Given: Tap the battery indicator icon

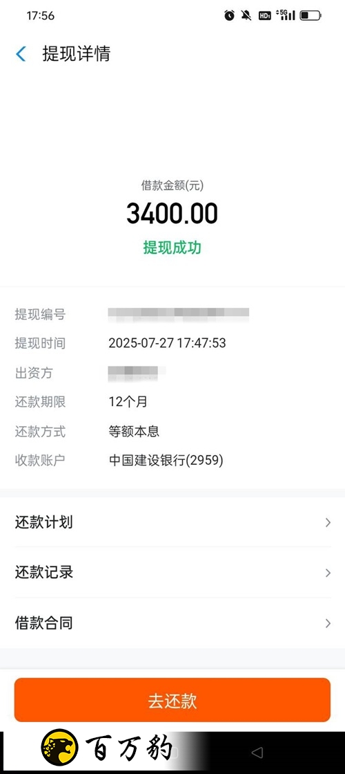Looking at the screenshot, I should [x=310, y=16].
